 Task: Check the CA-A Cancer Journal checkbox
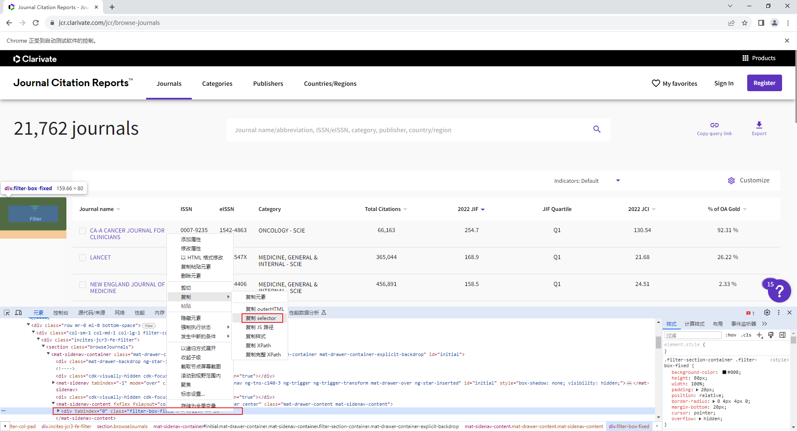83,231
